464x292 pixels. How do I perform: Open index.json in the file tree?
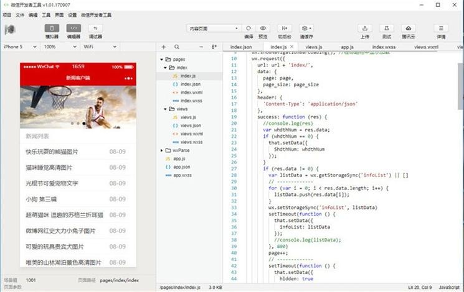(189, 84)
